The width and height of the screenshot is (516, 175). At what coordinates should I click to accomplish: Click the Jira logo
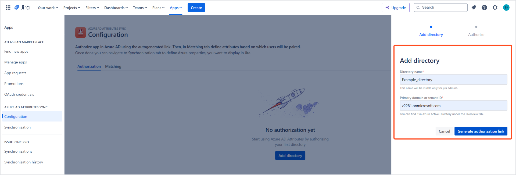[x=22, y=8]
